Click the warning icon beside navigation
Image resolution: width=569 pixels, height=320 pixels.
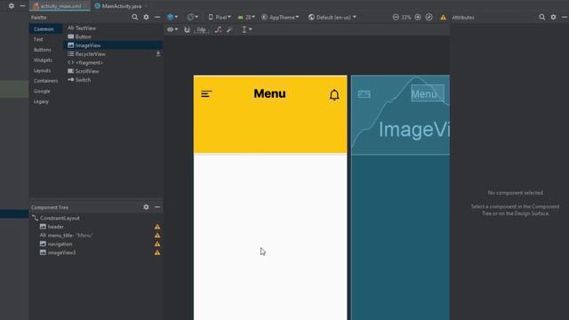(x=157, y=244)
